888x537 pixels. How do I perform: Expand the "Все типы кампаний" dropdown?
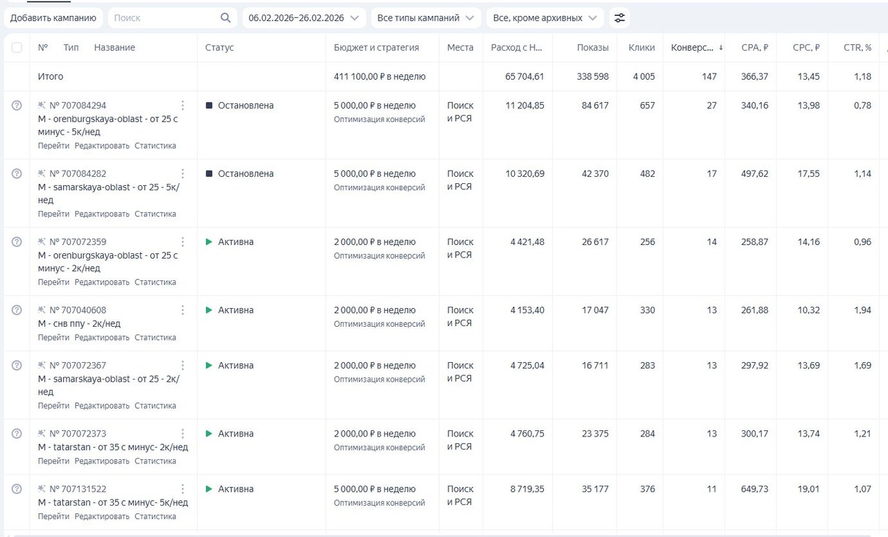tap(425, 18)
